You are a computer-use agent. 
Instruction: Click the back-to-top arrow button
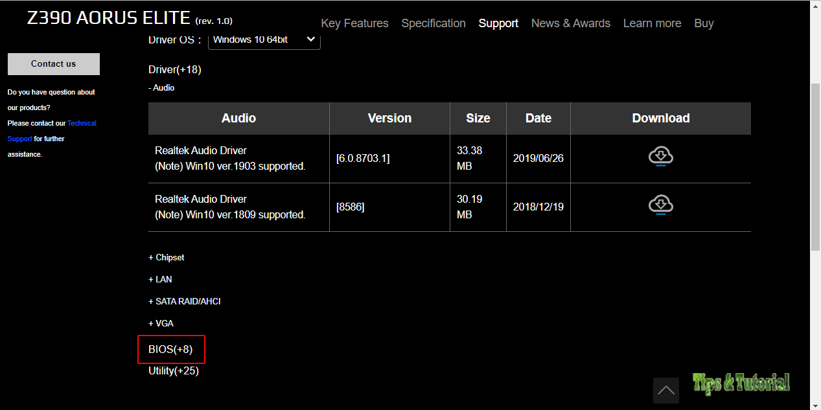tap(666, 391)
